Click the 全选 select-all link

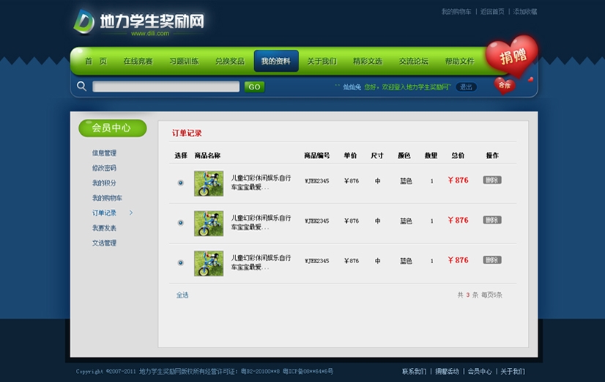(182, 295)
